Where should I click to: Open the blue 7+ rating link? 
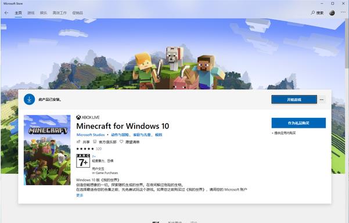(x=93, y=156)
